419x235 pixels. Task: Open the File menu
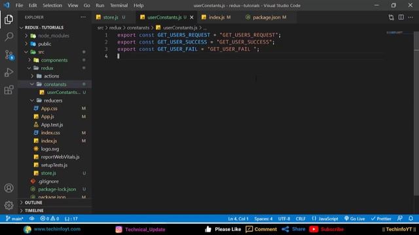tap(19, 5)
